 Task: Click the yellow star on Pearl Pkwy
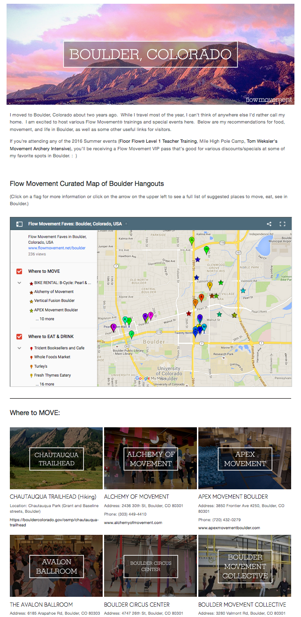click(x=234, y=316)
